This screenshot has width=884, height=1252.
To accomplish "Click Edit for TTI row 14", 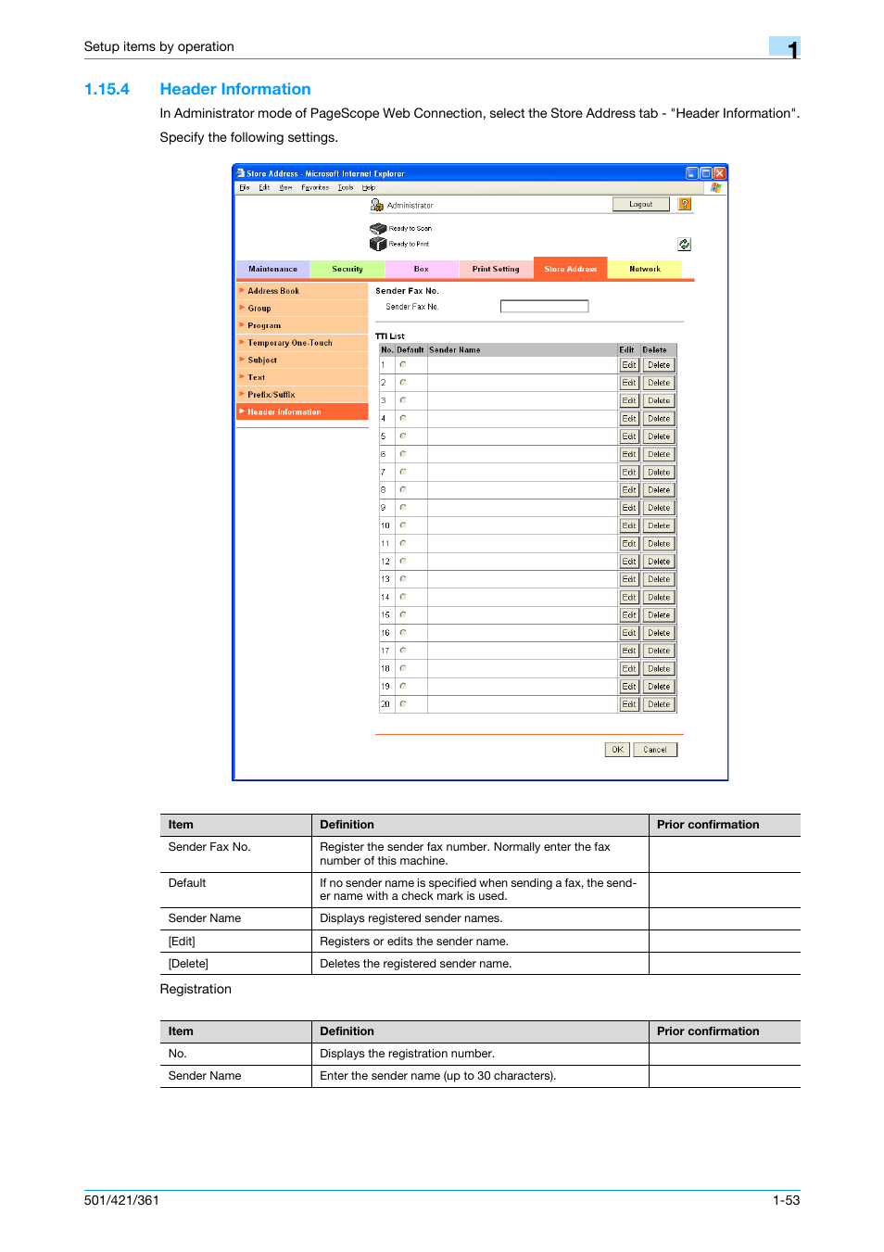I will click(x=629, y=598).
